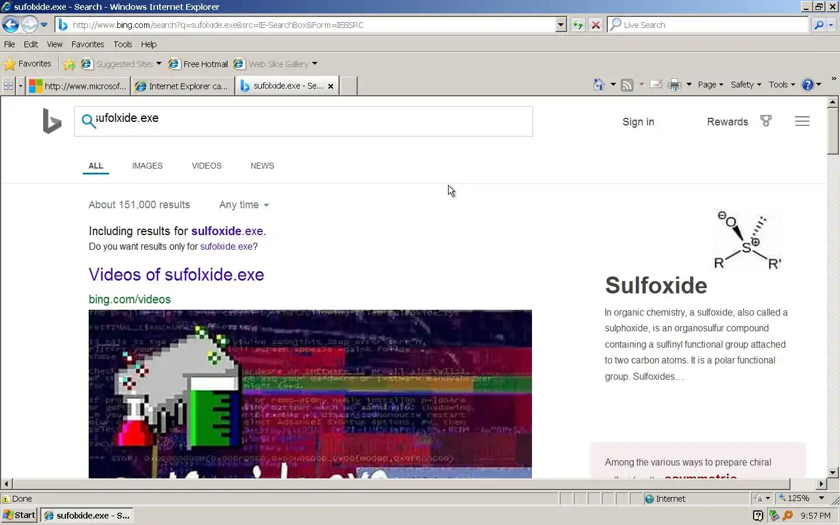
Task: Open Quick Tabs grid icon
Action: pyautogui.click(x=8, y=86)
